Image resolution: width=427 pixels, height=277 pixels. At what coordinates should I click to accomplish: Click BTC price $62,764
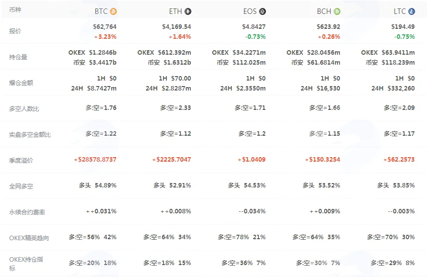[104, 27]
